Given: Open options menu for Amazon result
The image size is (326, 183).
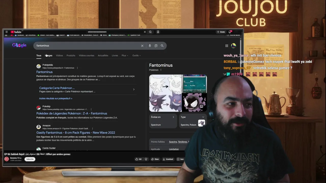Looking at the screenshot, I should pyautogui.click(x=92, y=129).
